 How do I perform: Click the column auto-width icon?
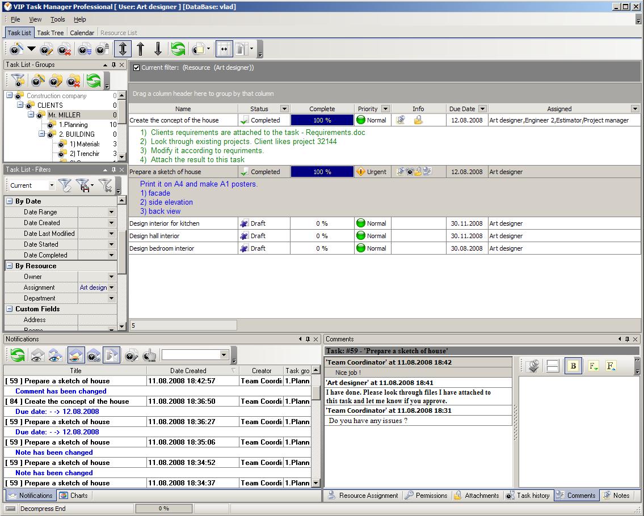[x=224, y=49]
